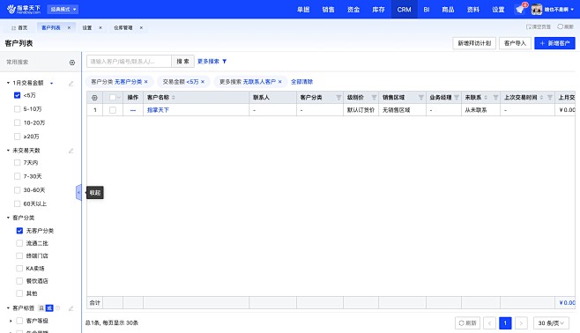
Task: Open the 常用搜索 settings gear icon
Action: (72, 63)
